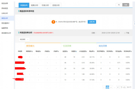Open 单品服务分析 in the sidebar
This screenshot has width=135, height=92.
(6, 33)
